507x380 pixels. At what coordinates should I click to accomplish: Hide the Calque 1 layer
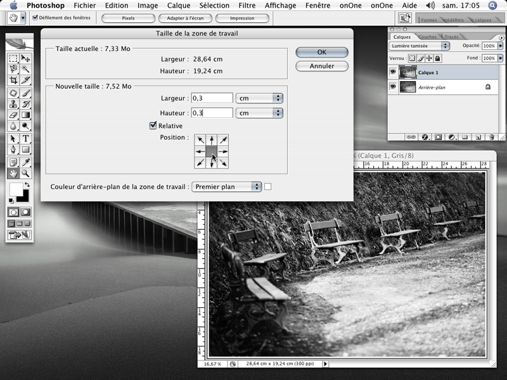(393, 72)
